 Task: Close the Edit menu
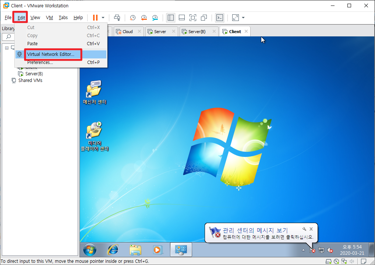(x=21, y=17)
